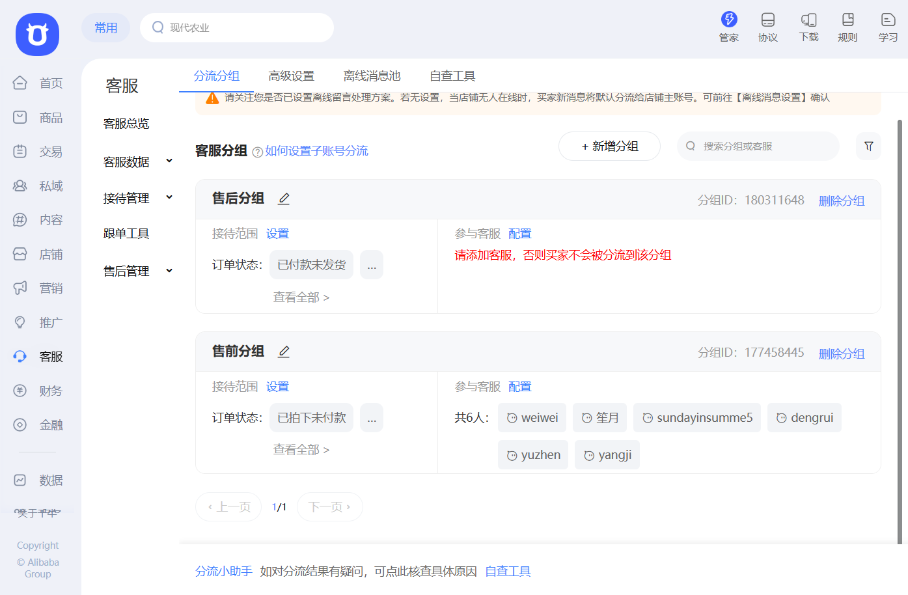This screenshot has width=908, height=595.
Task: Click the 下一页 pagination button
Action: [330, 507]
